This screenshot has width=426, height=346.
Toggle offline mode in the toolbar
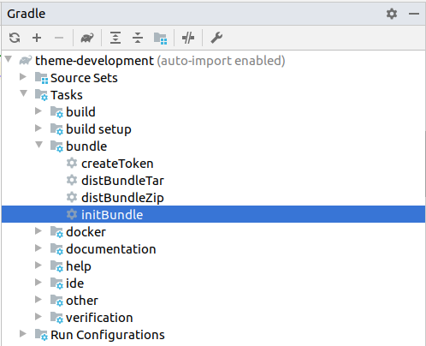point(188,38)
